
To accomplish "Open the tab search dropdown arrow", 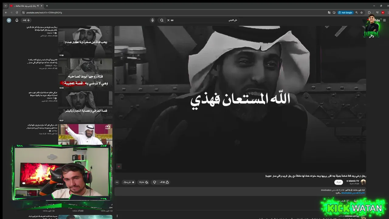I will [x=5, y=6].
